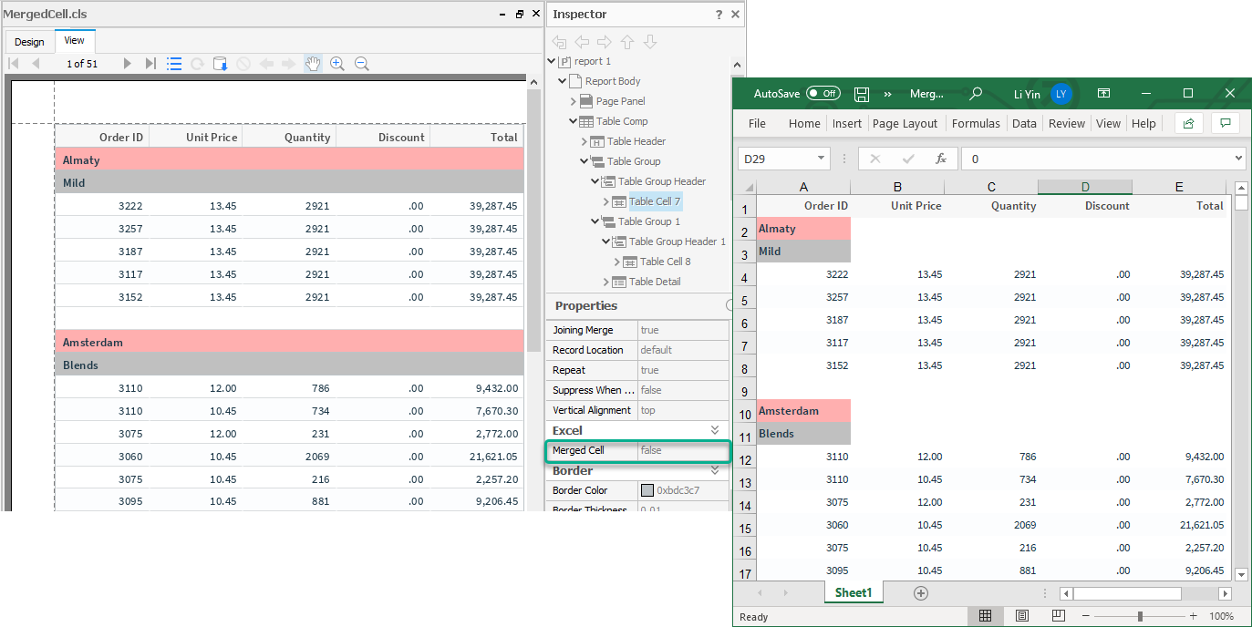Switch to the Design tab
The height and width of the screenshot is (627, 1252).
click(29, 42)
